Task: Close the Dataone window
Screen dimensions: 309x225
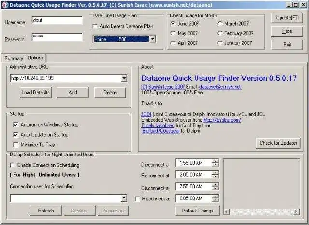Action: [x=304, y=5]
